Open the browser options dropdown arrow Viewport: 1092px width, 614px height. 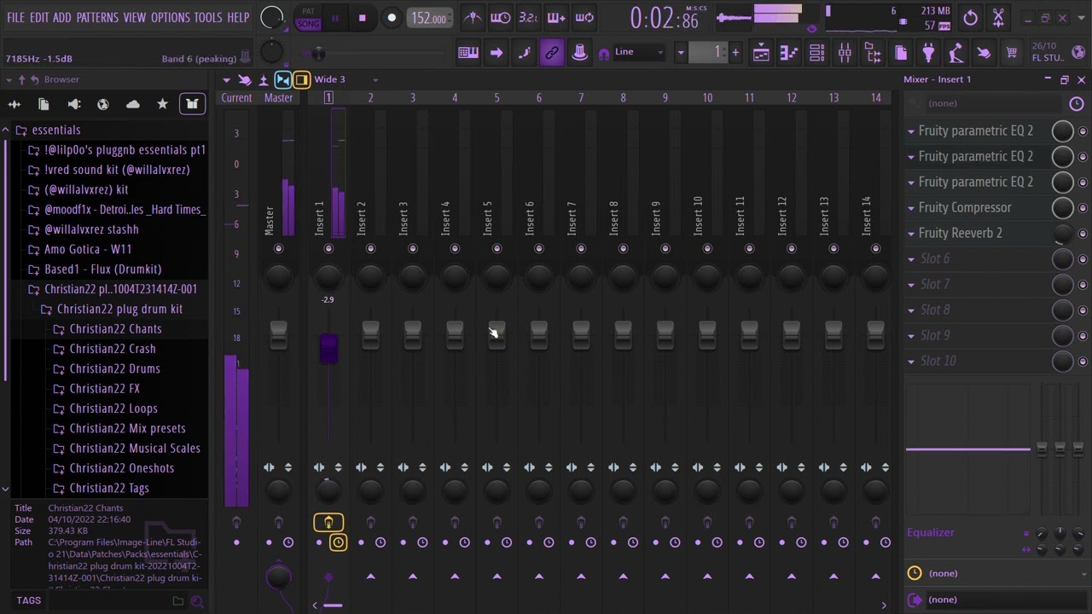pos(8,79)
